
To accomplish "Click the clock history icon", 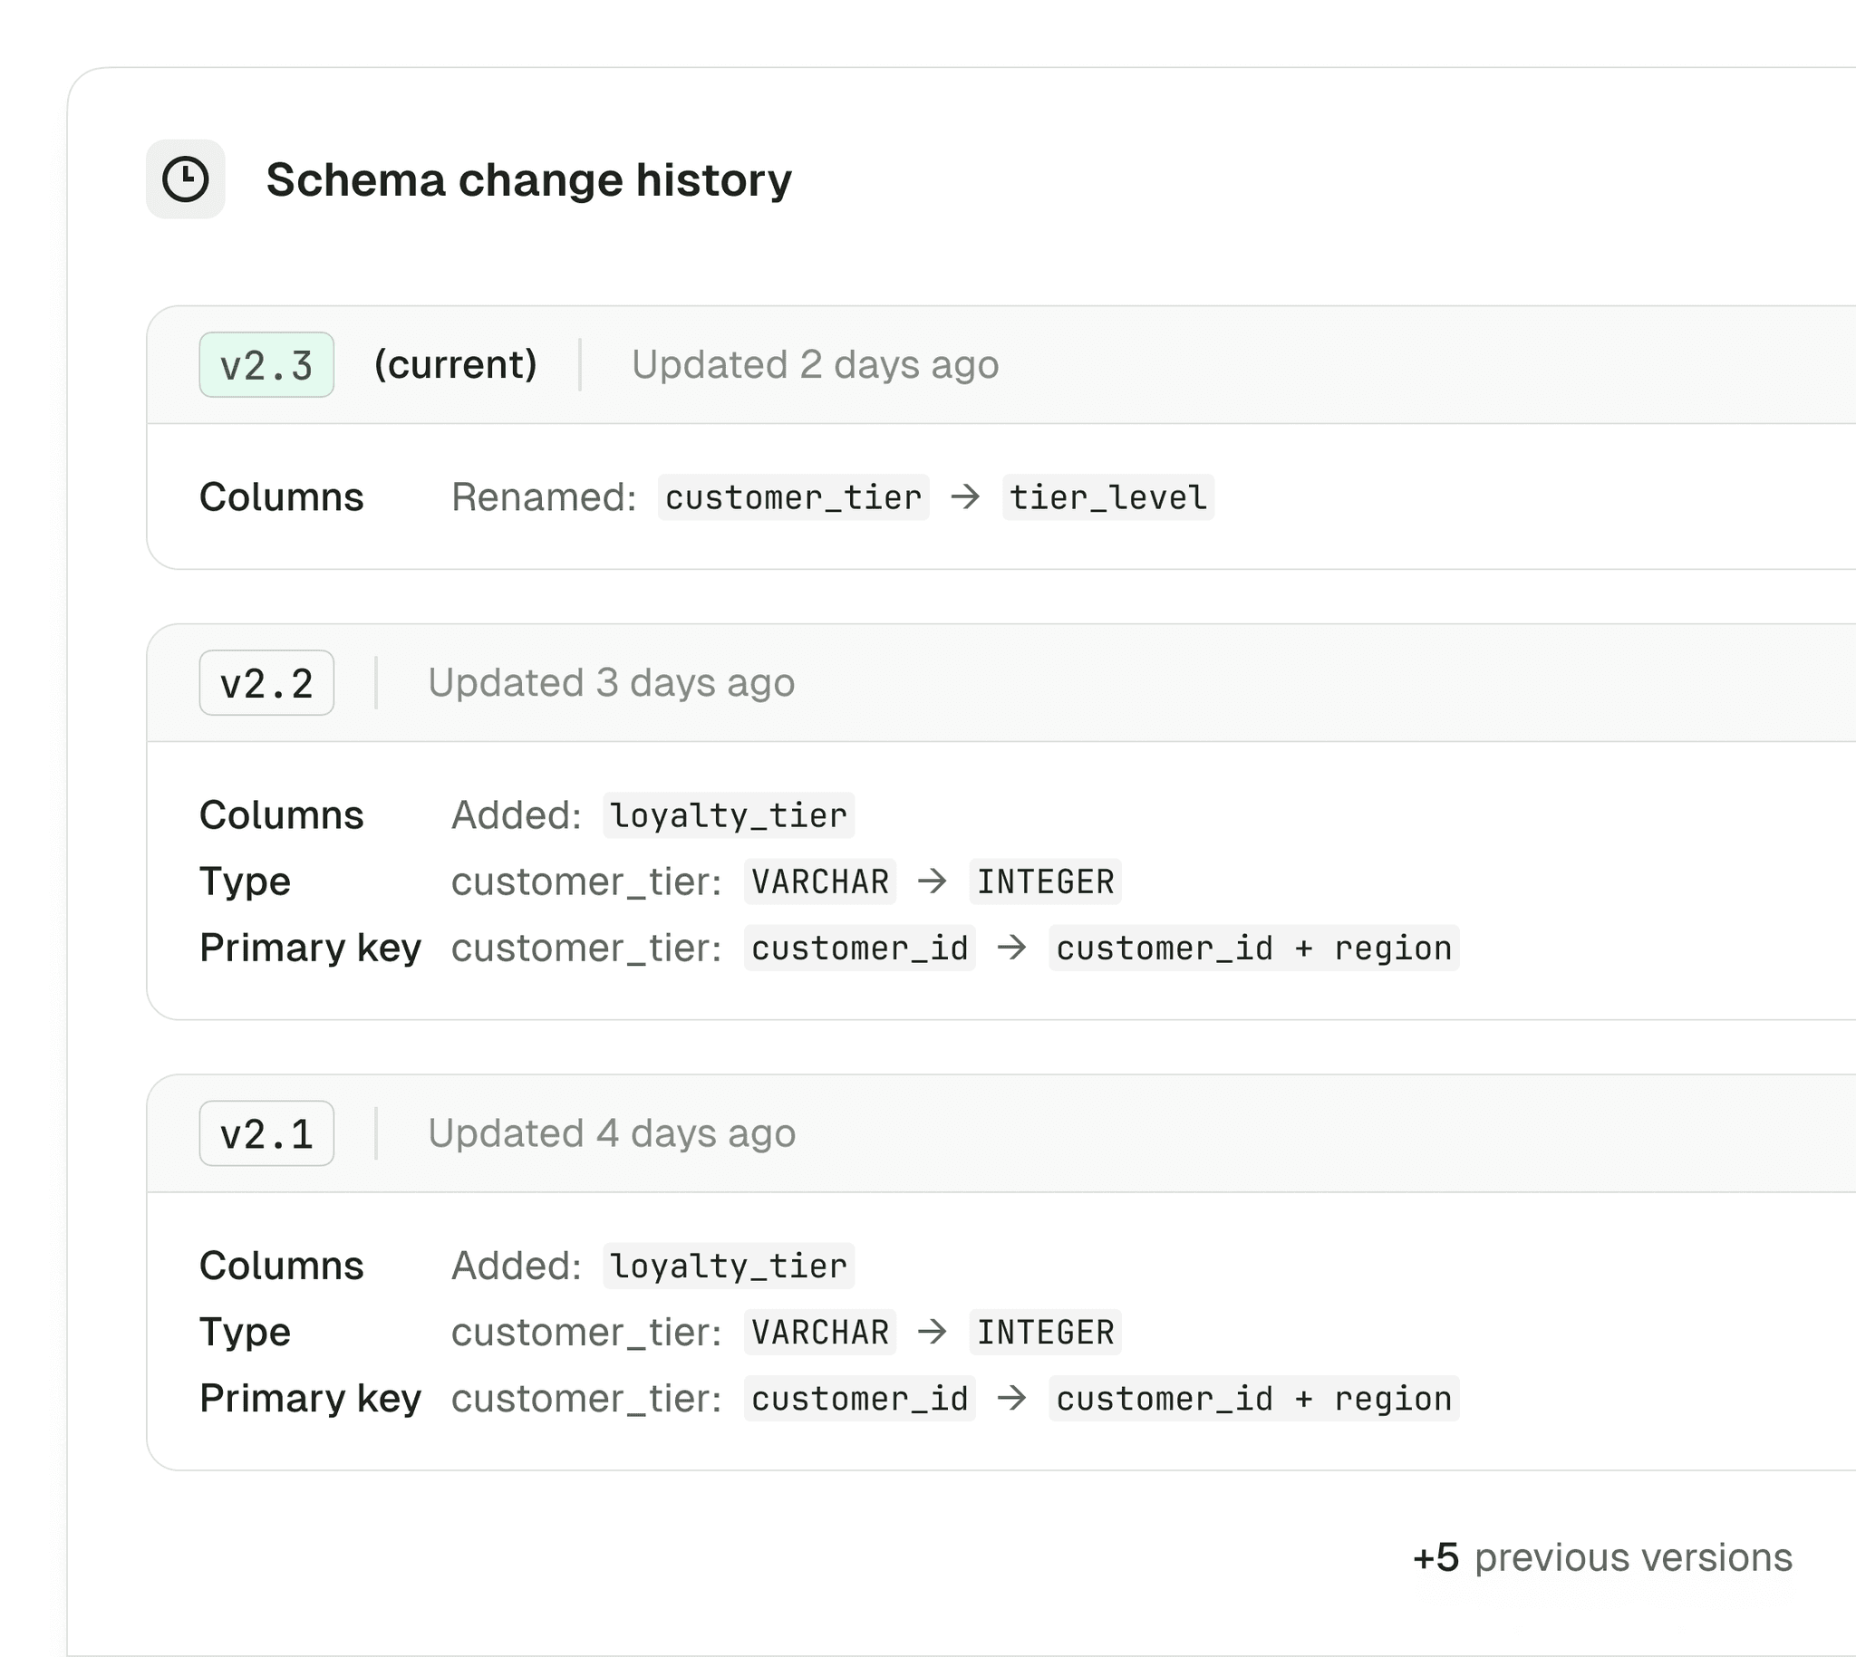I will (x=185, y=179).
